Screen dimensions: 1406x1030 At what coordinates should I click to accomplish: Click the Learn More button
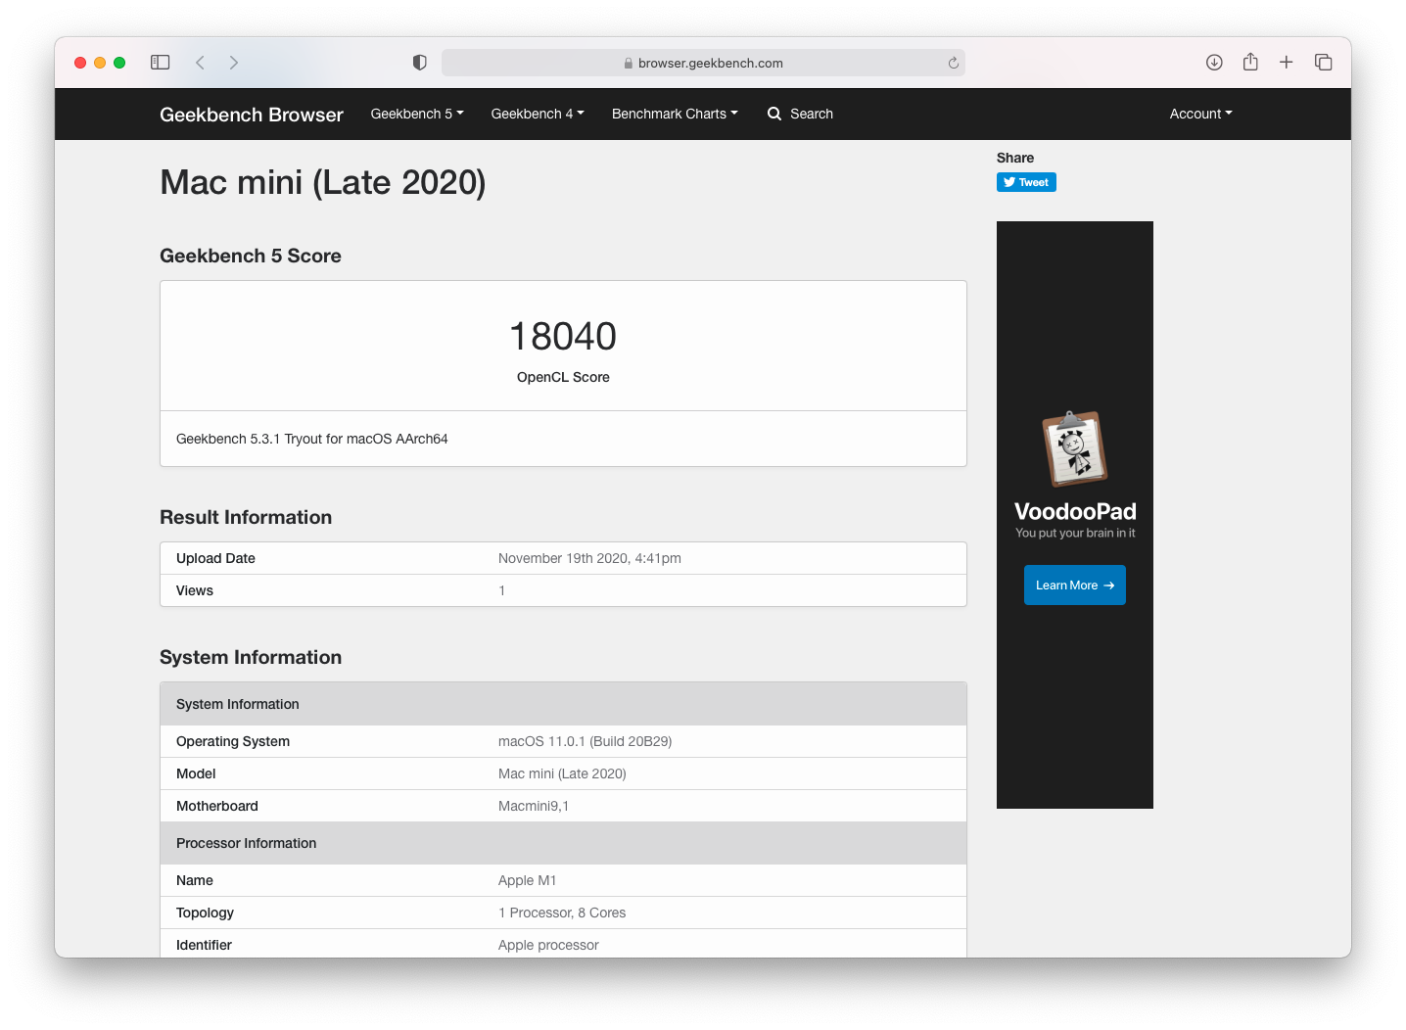click(1075, 585)
